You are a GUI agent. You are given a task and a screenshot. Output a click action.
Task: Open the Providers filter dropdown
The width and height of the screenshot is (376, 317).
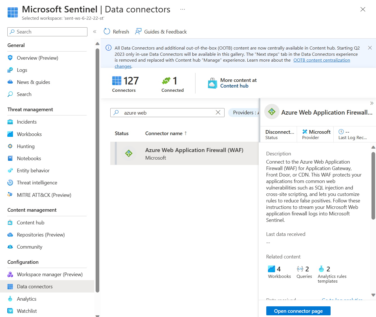(244, 113)
